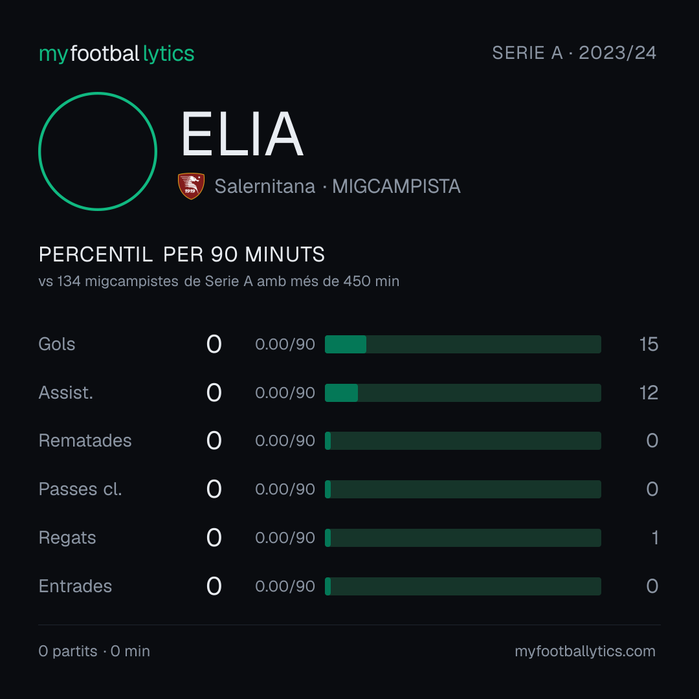Screen dimensions: 699x699
Task: Click the PERCENTIL PER 90 MINUTS heading
Action: coord(181,254)
